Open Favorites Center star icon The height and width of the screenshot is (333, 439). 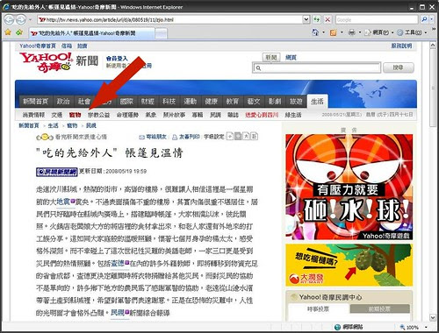pyautogui.click(x=8, y=32)
